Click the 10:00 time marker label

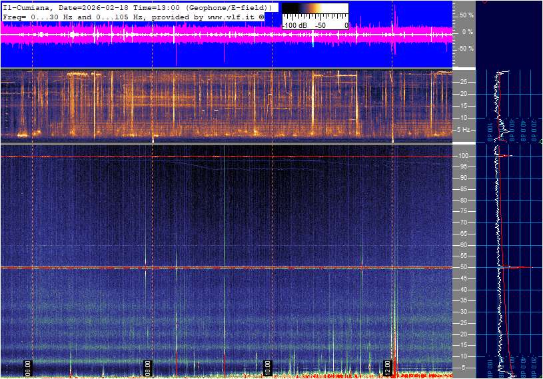click(x=267, y=368)
